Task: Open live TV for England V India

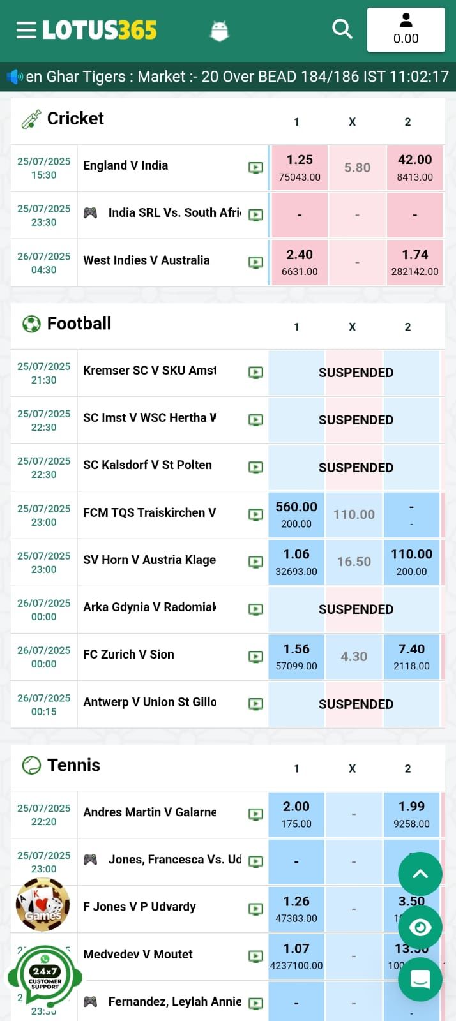Action: (x=255, y=168)
